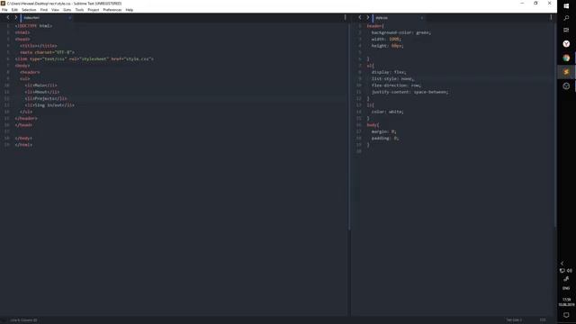Click right pane vertical scrollbar
Screen dimensions: 576x324
(555, 125)
